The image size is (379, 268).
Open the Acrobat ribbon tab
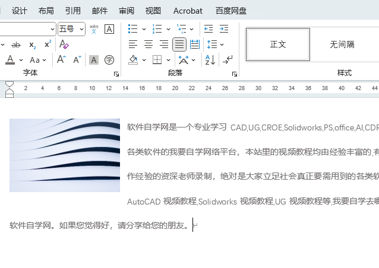(x=188, y=11)
